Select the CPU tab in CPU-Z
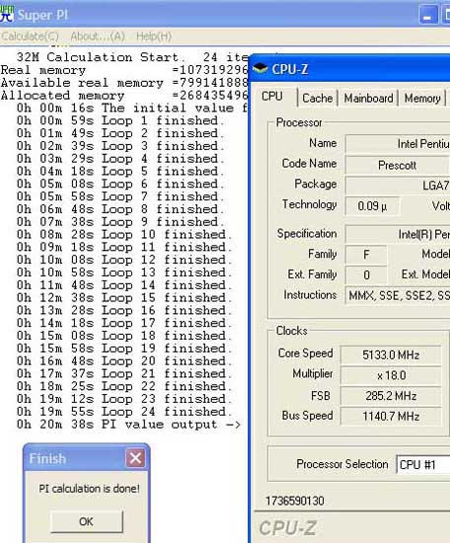450x543 pixels. click(272, 97)
